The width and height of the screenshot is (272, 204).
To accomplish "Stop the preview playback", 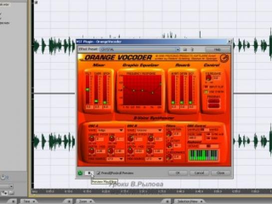I will click(89, 173).
